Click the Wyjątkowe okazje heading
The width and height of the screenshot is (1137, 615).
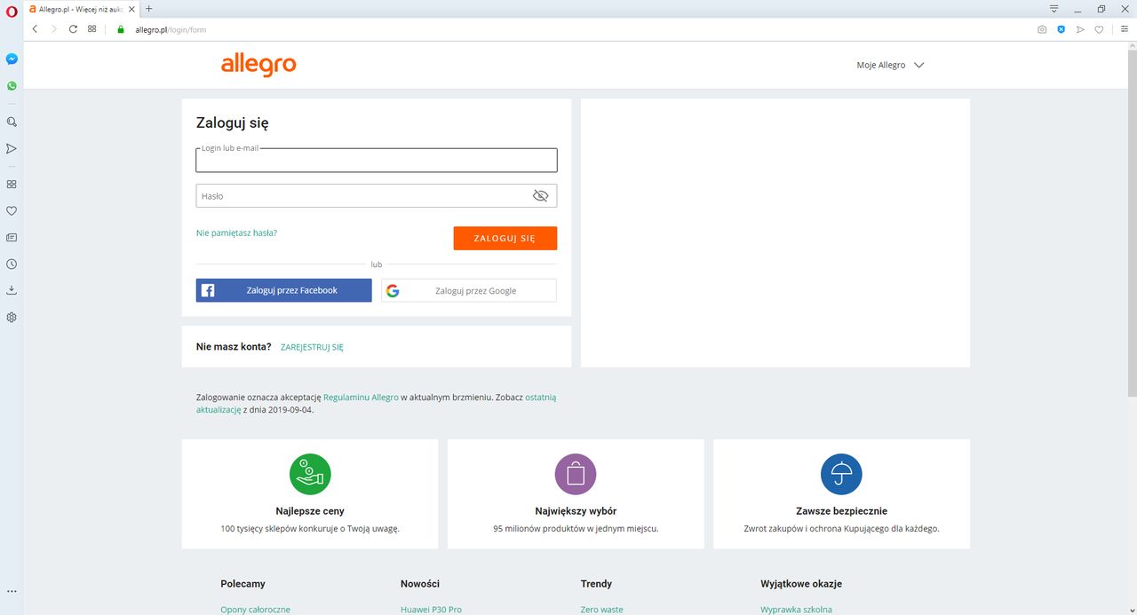(x=801, y=584)
